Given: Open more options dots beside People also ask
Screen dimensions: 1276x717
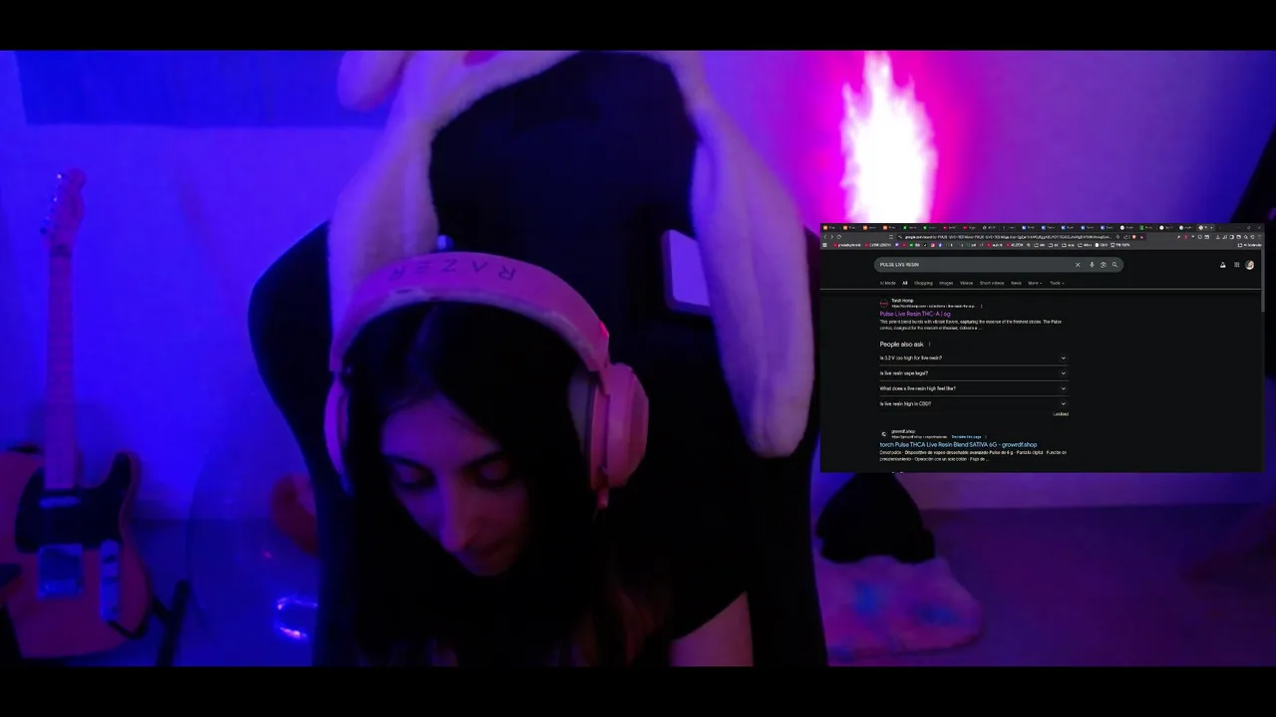Looking at the screenshot, I should coord(930,345).
